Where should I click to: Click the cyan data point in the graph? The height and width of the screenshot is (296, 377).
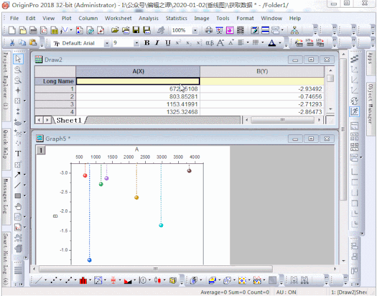(x=161, y=225)
